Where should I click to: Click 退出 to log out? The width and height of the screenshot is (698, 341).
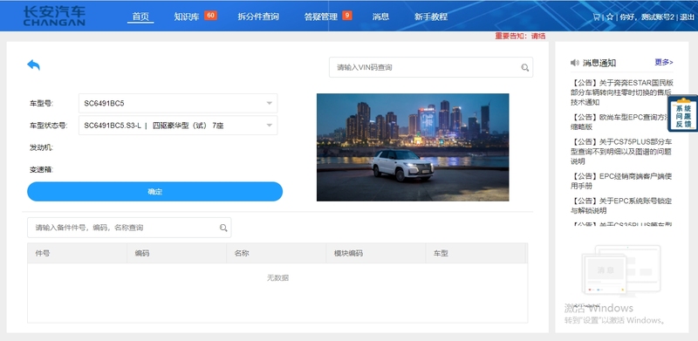click(687, 17)
